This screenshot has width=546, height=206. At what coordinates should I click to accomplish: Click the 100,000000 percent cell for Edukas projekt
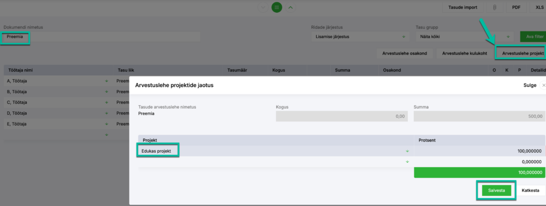point(479,151)
